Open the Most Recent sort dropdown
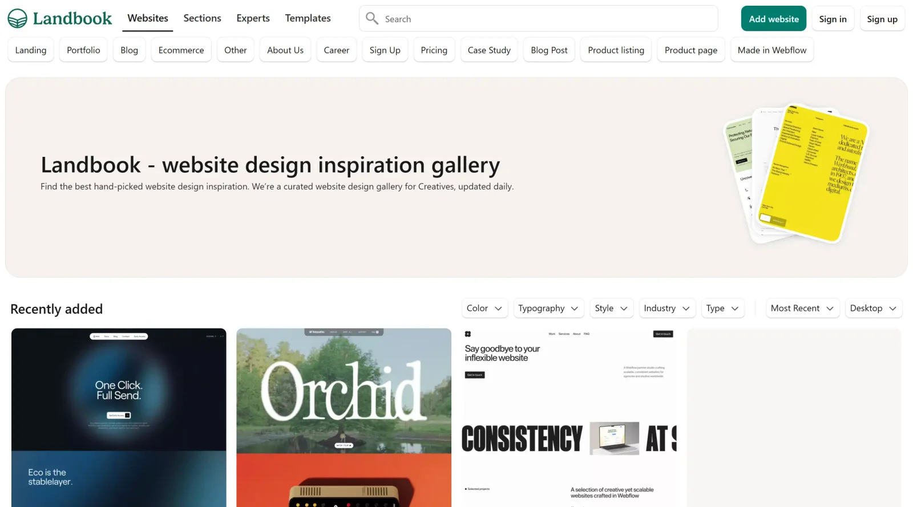Viewport: 913px width, 507px height. tap(802, 308)
